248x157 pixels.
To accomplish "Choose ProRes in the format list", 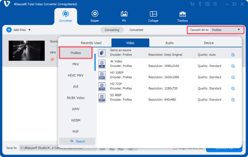I will pos(76,53).
